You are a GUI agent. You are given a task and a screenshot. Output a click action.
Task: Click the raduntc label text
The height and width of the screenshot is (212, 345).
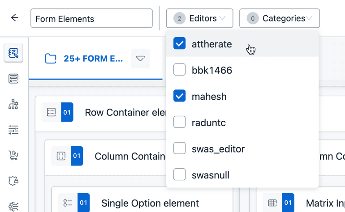(x=209, y=123)
